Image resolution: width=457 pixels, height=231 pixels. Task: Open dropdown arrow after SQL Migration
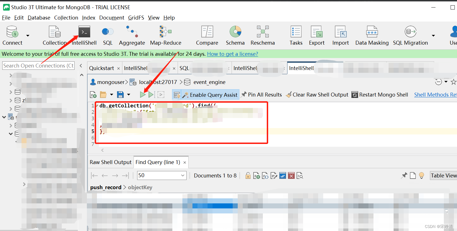(x=433, y=35)
